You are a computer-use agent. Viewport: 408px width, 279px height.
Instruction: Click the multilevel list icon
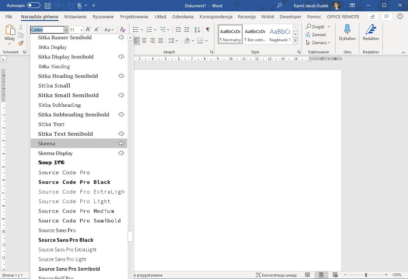163,30
